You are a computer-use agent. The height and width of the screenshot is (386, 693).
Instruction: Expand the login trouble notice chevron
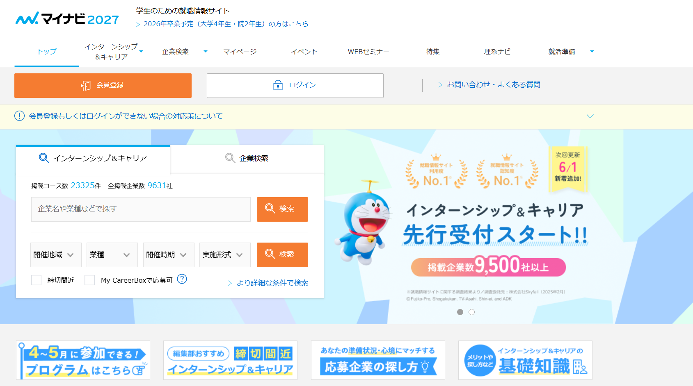(590, 116)
